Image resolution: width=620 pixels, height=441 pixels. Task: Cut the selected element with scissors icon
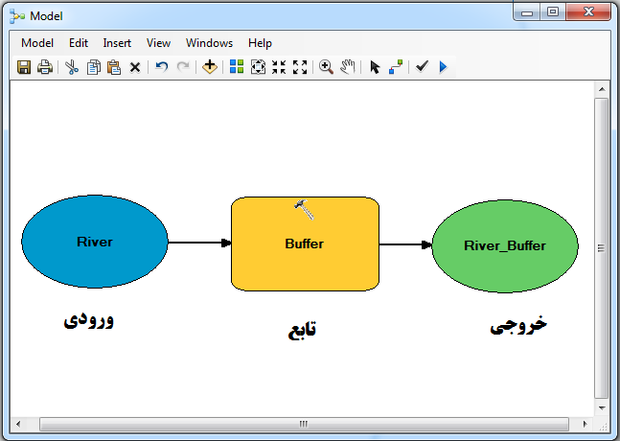[72, 67]
